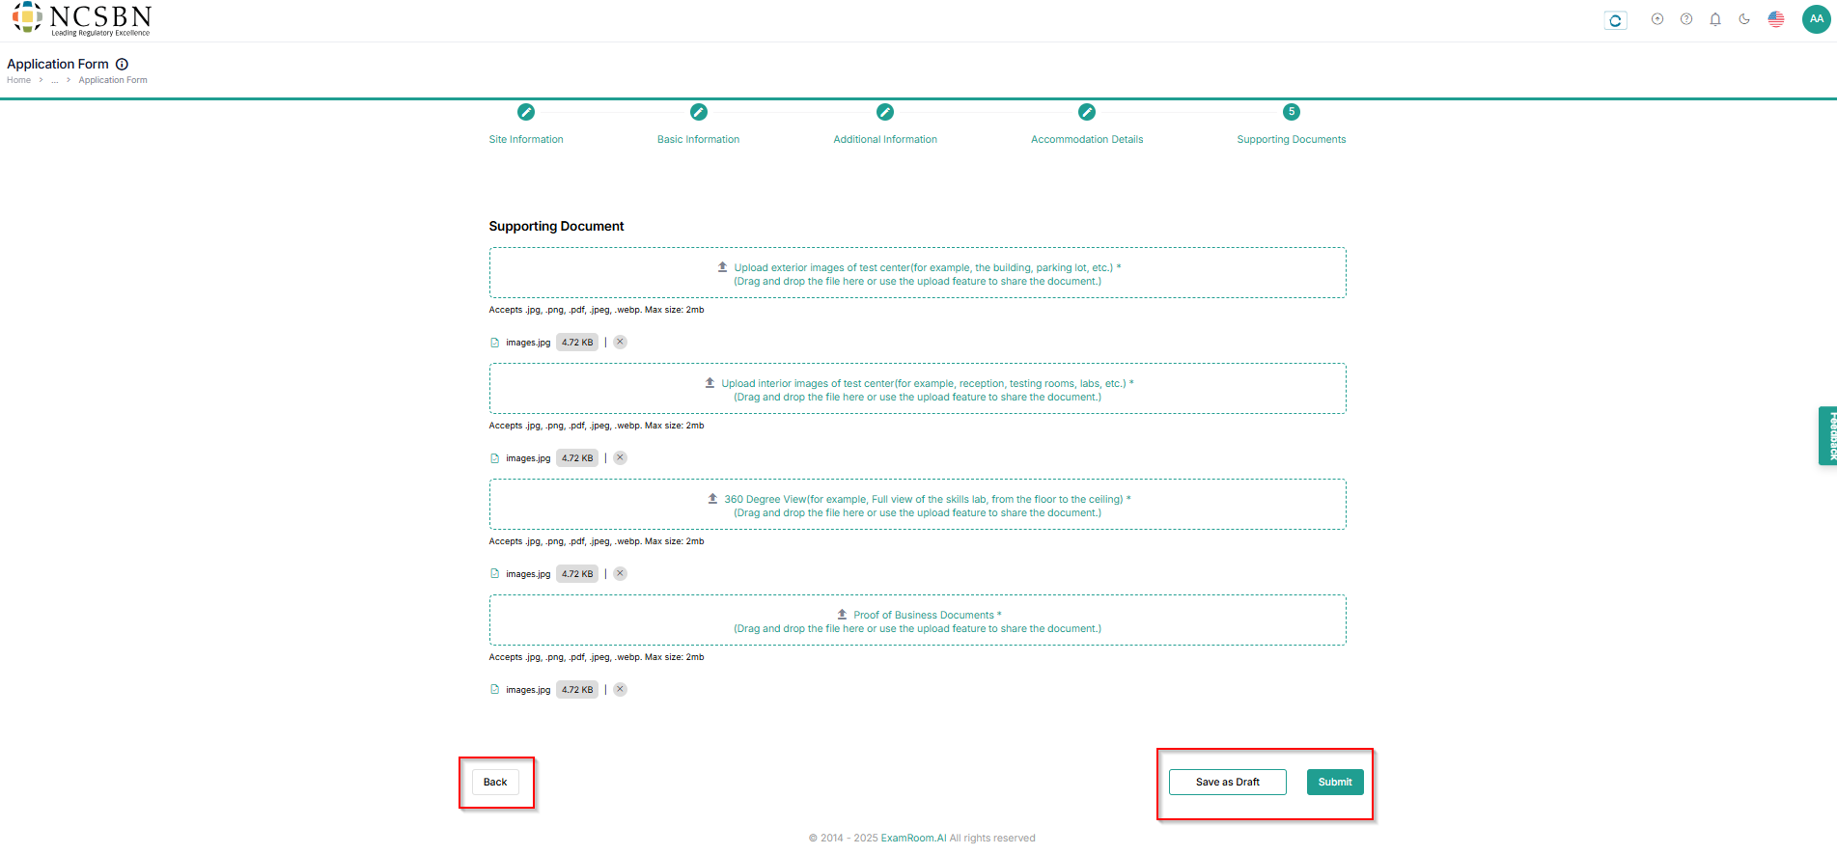Toggle dark mode with the moon icon
Image resolution: width=1837 pixels, height=854 pixels.
pos(1744,19)
